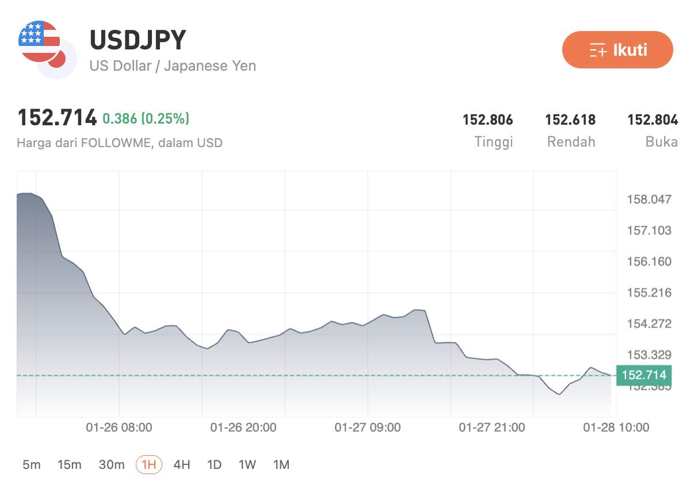The image size is (694, 485).
Task: Switch to the 1W weekly chart
Action: [x=247, y=465]
